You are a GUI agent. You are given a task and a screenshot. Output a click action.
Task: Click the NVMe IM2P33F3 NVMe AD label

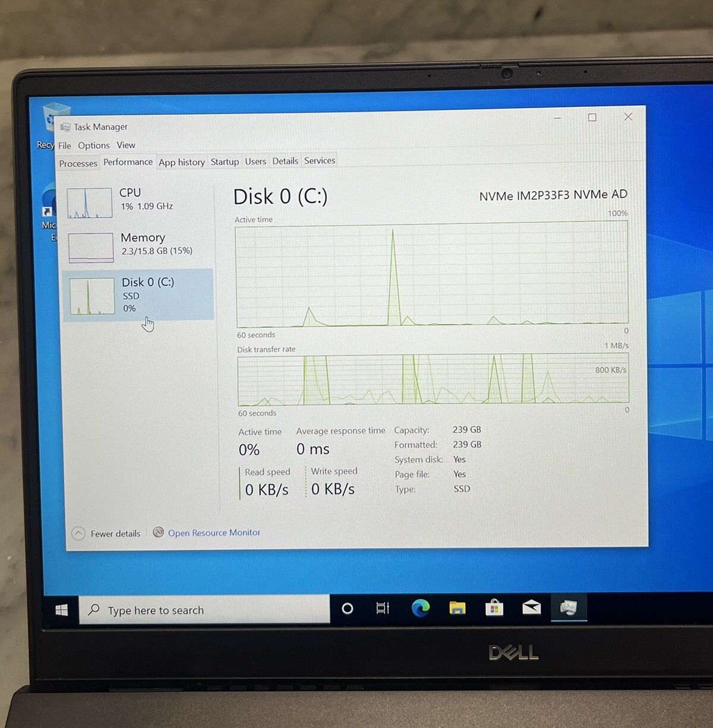point(553,195)
